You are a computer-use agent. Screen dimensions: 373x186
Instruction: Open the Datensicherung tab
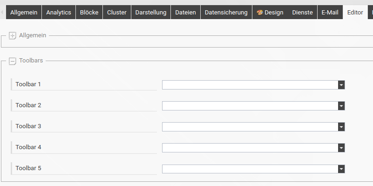point(226,12)
